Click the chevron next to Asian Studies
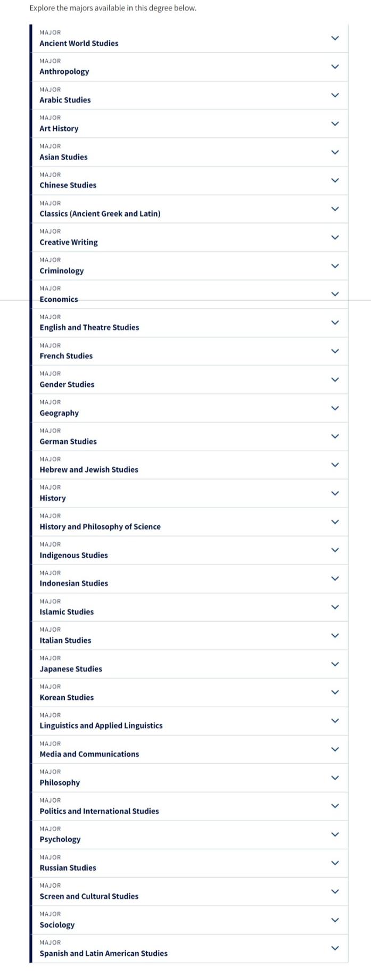371x975 pixels. (x=335, y=152)
